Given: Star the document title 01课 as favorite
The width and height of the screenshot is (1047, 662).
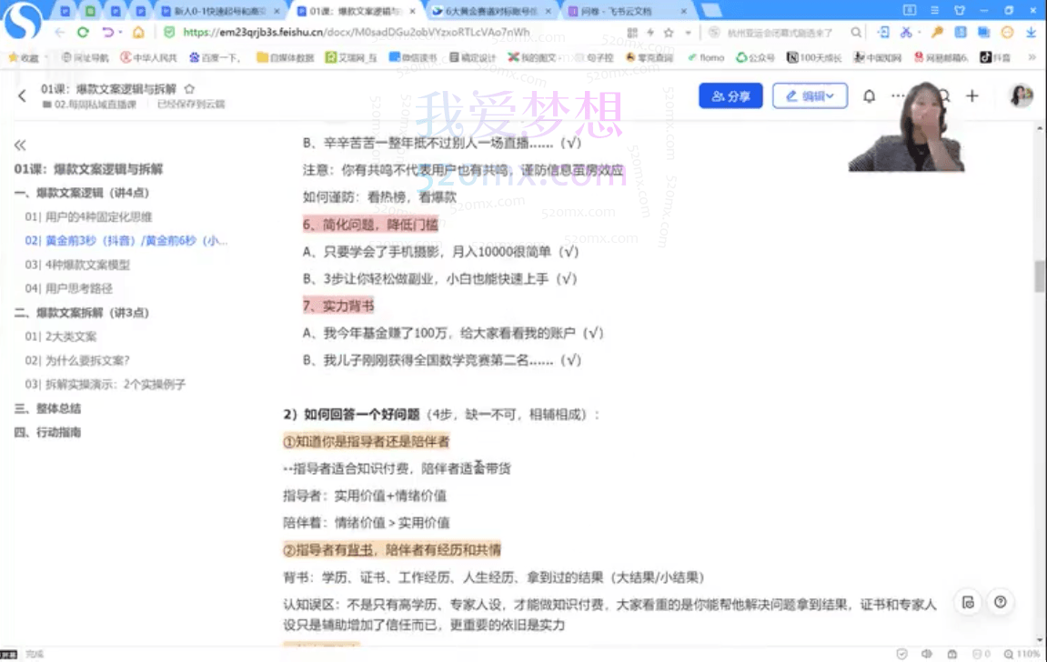Looking at the screenshot, I should tap(189, 90).
